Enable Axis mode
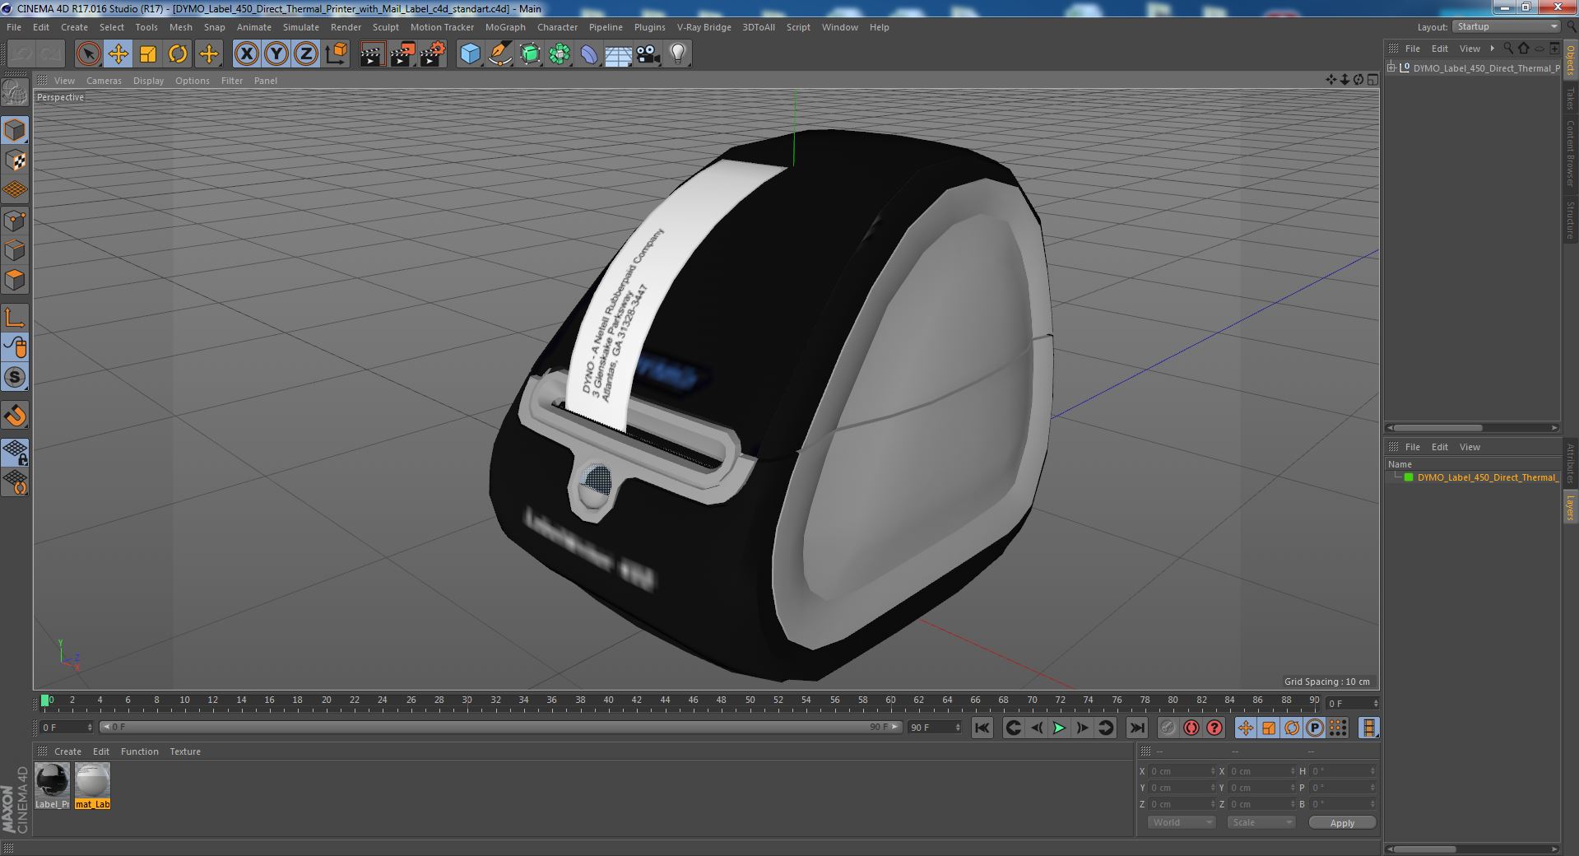 click(15, 318)
